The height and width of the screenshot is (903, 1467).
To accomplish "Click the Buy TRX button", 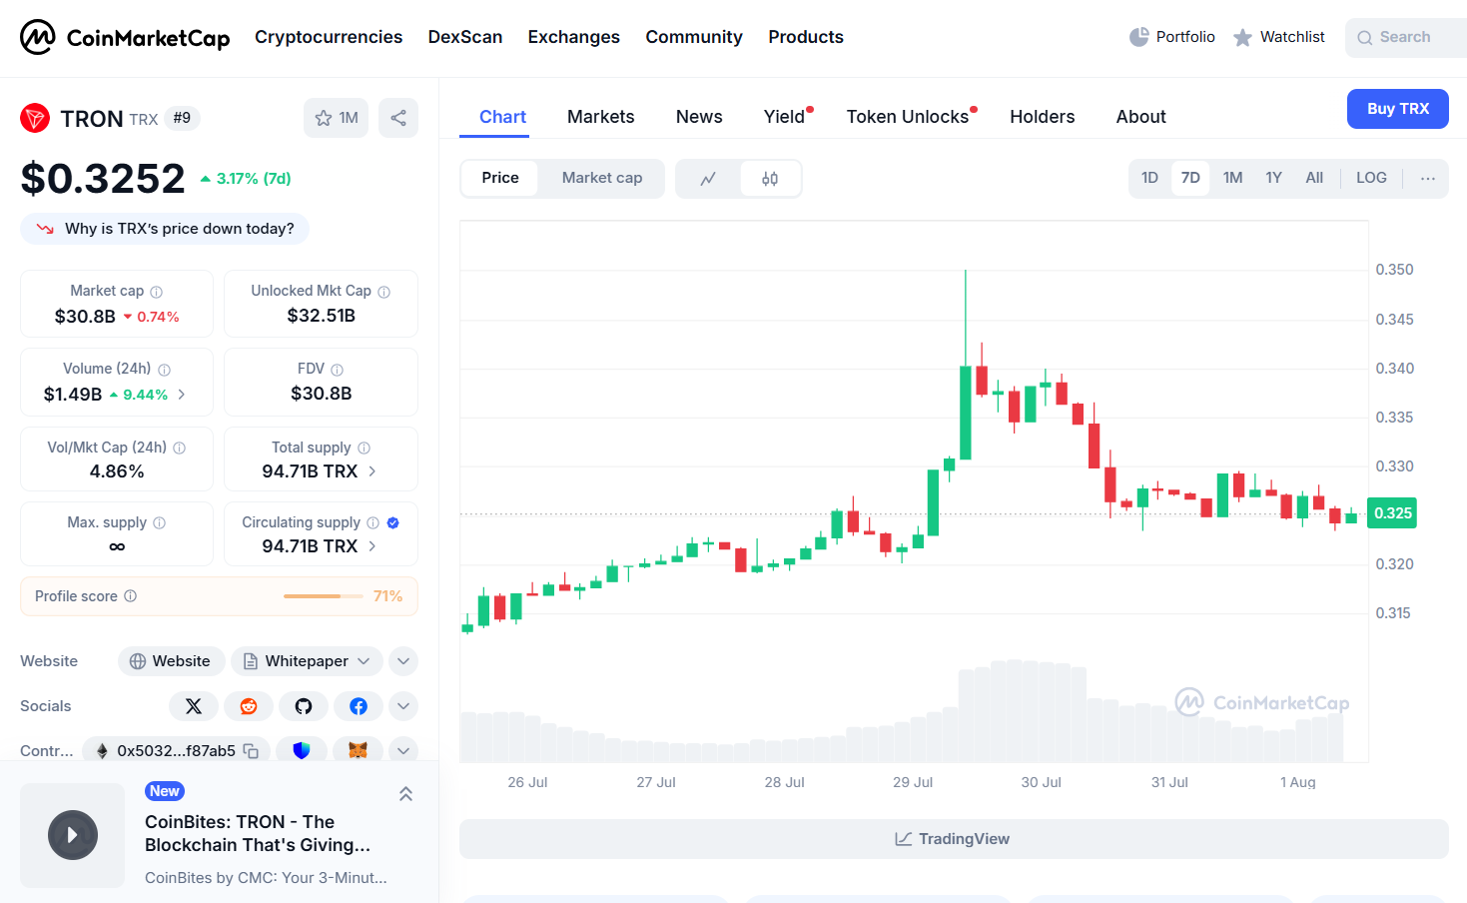I will tap(1397, 109).
